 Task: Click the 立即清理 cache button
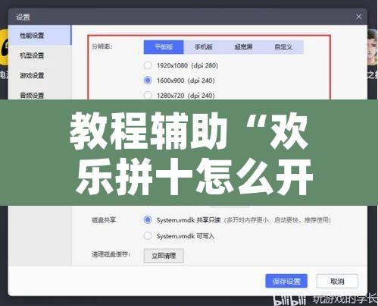click(x=164, y=256)
